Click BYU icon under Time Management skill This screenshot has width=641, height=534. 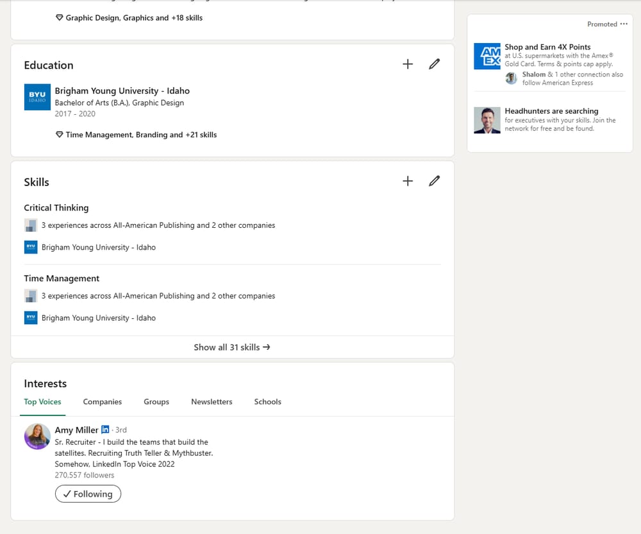tap(31, 318)
